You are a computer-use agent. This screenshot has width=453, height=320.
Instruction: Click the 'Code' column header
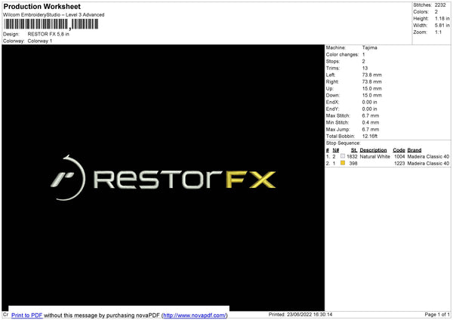399,150
